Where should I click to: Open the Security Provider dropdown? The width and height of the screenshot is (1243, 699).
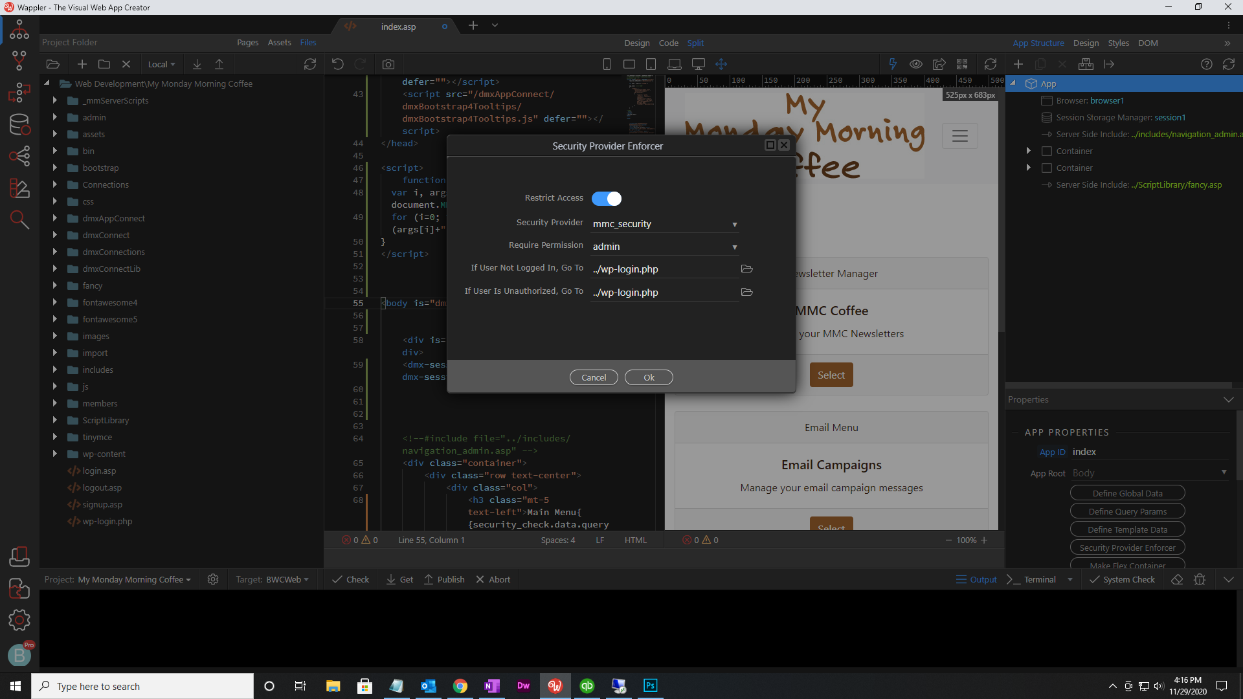(x=664, y=224)
